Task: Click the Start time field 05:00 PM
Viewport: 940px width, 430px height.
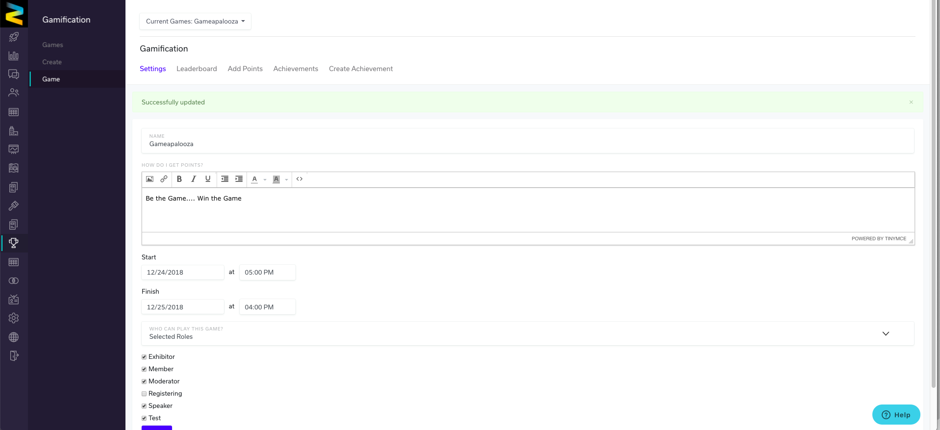Action: tap(268, 272)
